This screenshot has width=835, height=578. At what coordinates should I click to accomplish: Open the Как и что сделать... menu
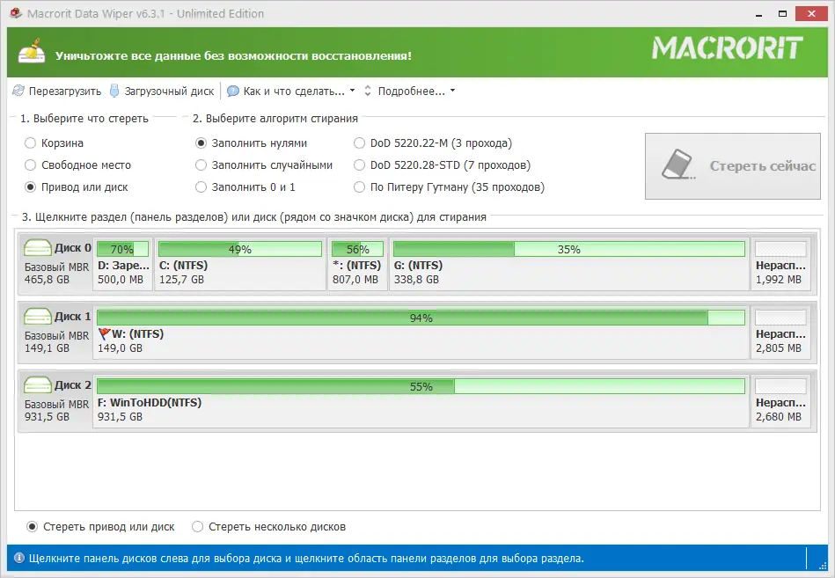[x=290, y=91]
